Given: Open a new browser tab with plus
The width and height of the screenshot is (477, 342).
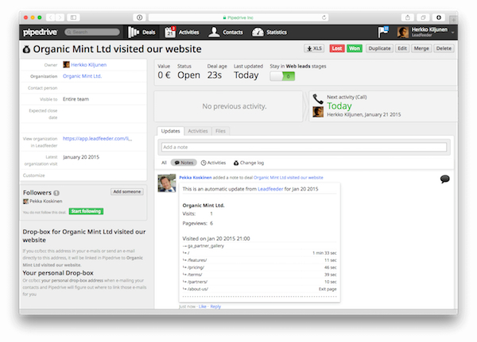Looking at the screenshot, I should point(454,20).
